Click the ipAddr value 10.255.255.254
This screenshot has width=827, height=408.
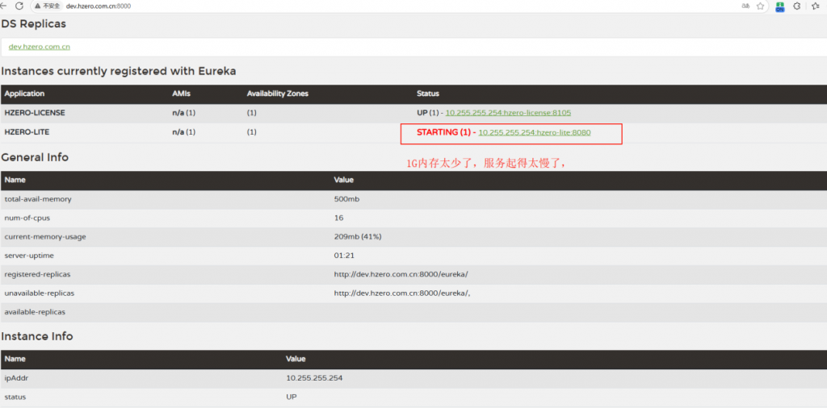[x=314, y=378]
